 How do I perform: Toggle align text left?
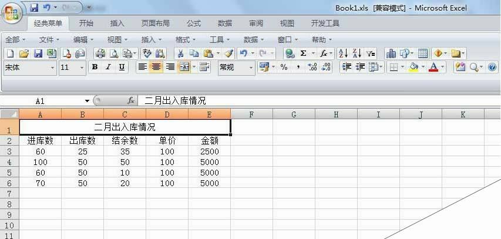(143, 67)
